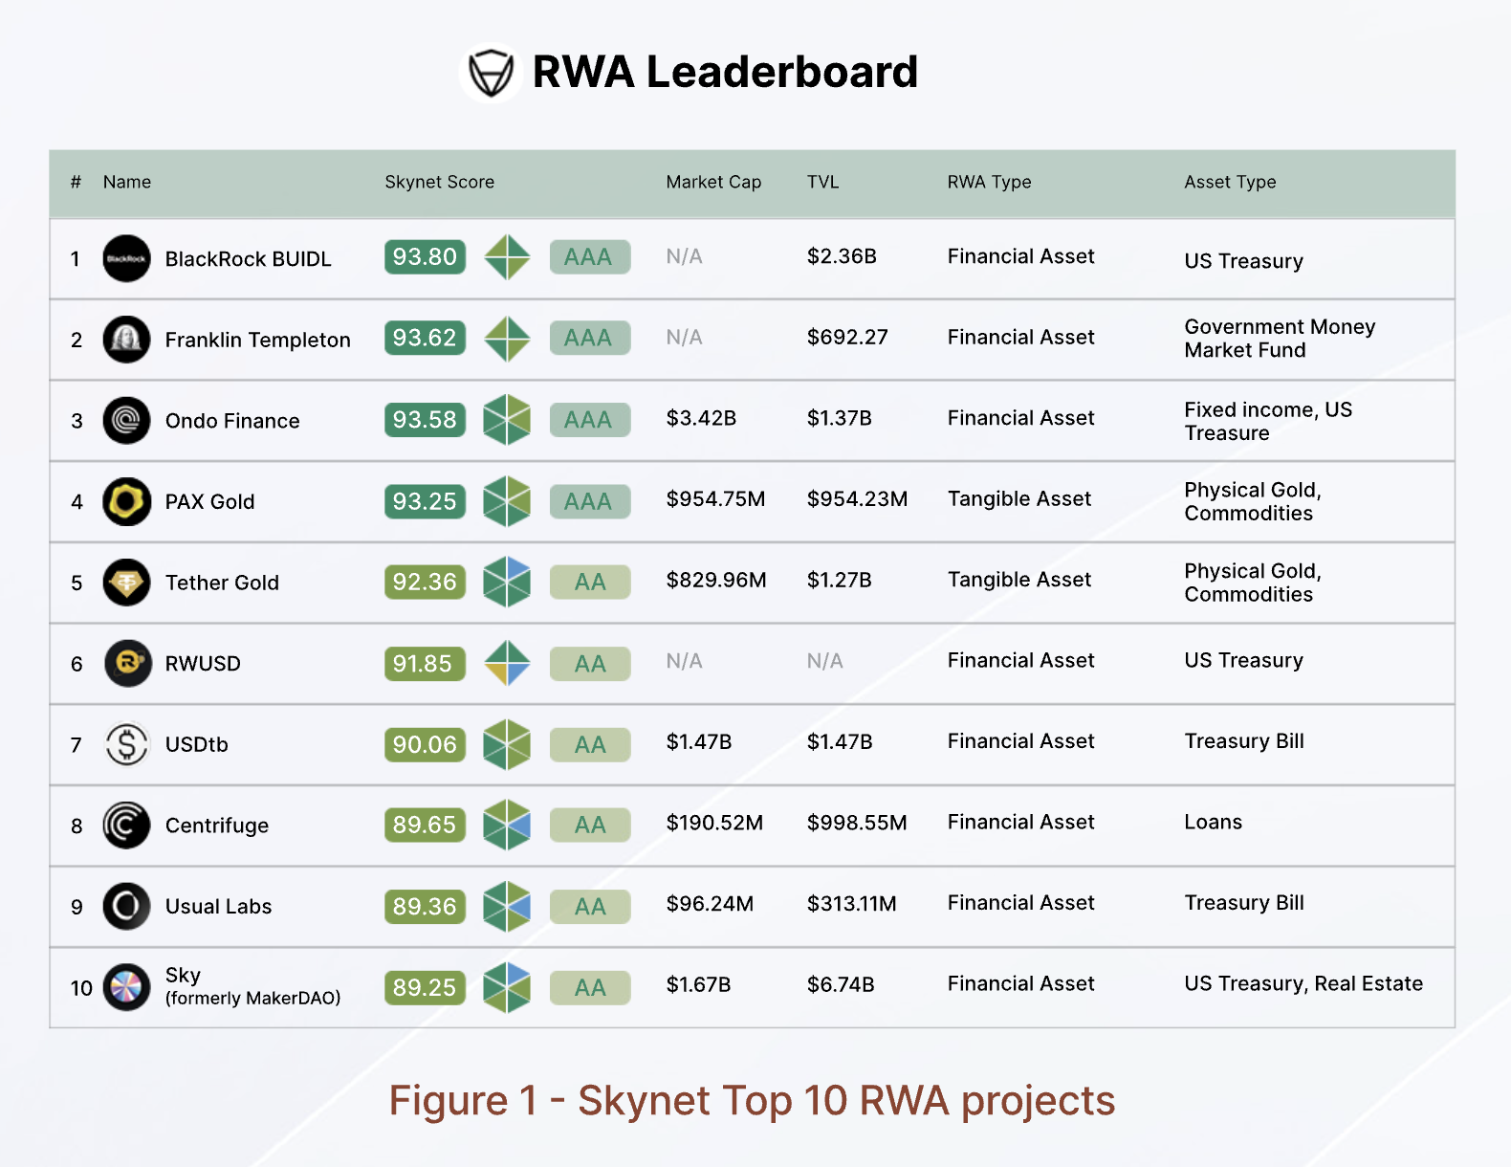Click the diamond score chart for BlackRock BUIDL
Screen dimensions: 1511x1167
pyautogui.click(x=507, y=257)
